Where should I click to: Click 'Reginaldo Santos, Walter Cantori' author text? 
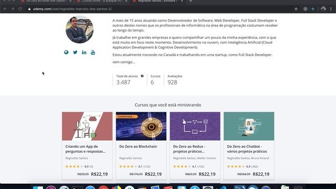coord(195,158)
